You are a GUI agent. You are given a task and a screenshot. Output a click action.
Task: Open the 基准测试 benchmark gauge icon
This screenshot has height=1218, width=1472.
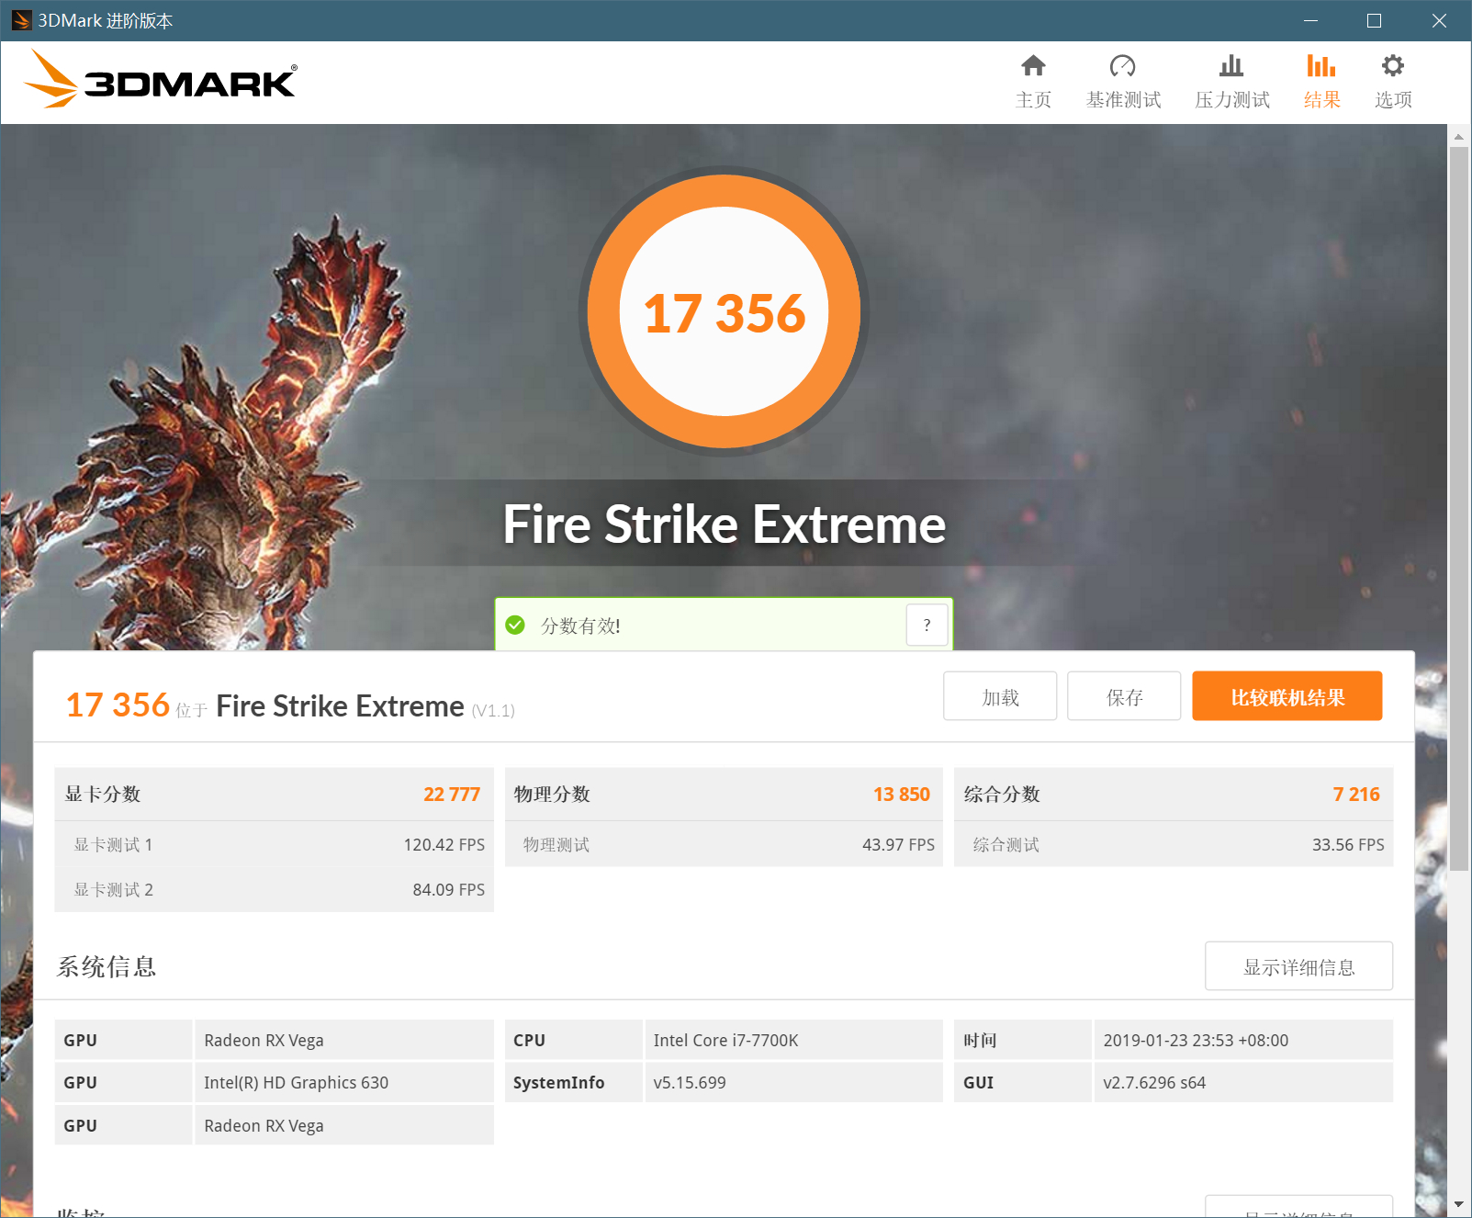coord(1122,66)
